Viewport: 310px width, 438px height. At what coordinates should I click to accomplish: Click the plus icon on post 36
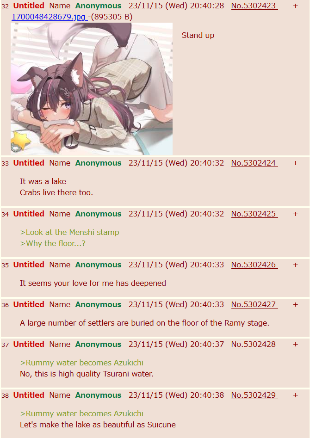296,304
